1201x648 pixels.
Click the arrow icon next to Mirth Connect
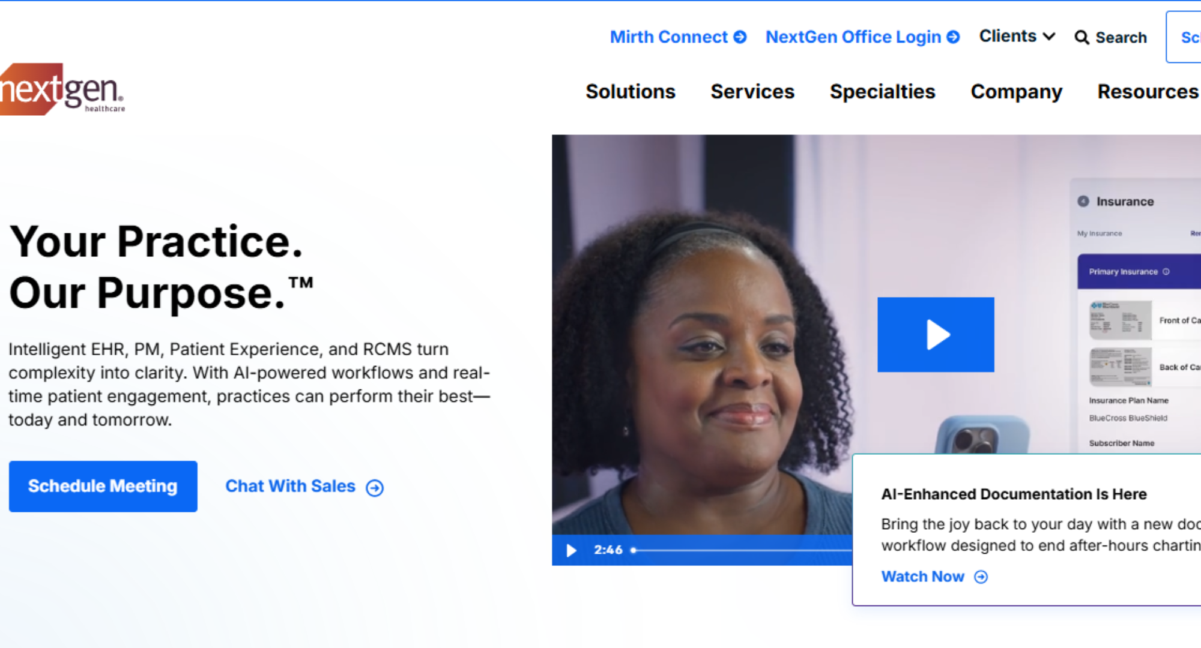point(740,37)
